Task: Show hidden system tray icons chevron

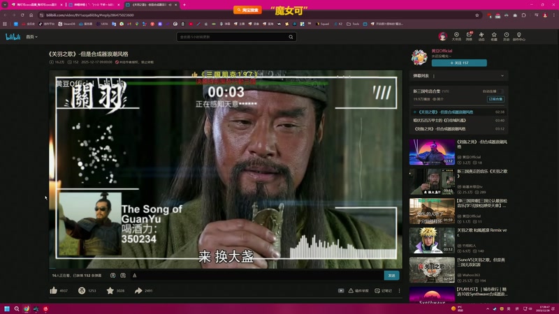Action: (487, 308)
